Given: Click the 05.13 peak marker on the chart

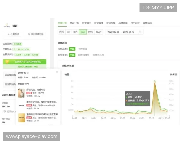Looking at the screenshot, I should pyautogui.click(x=154, y=82).
